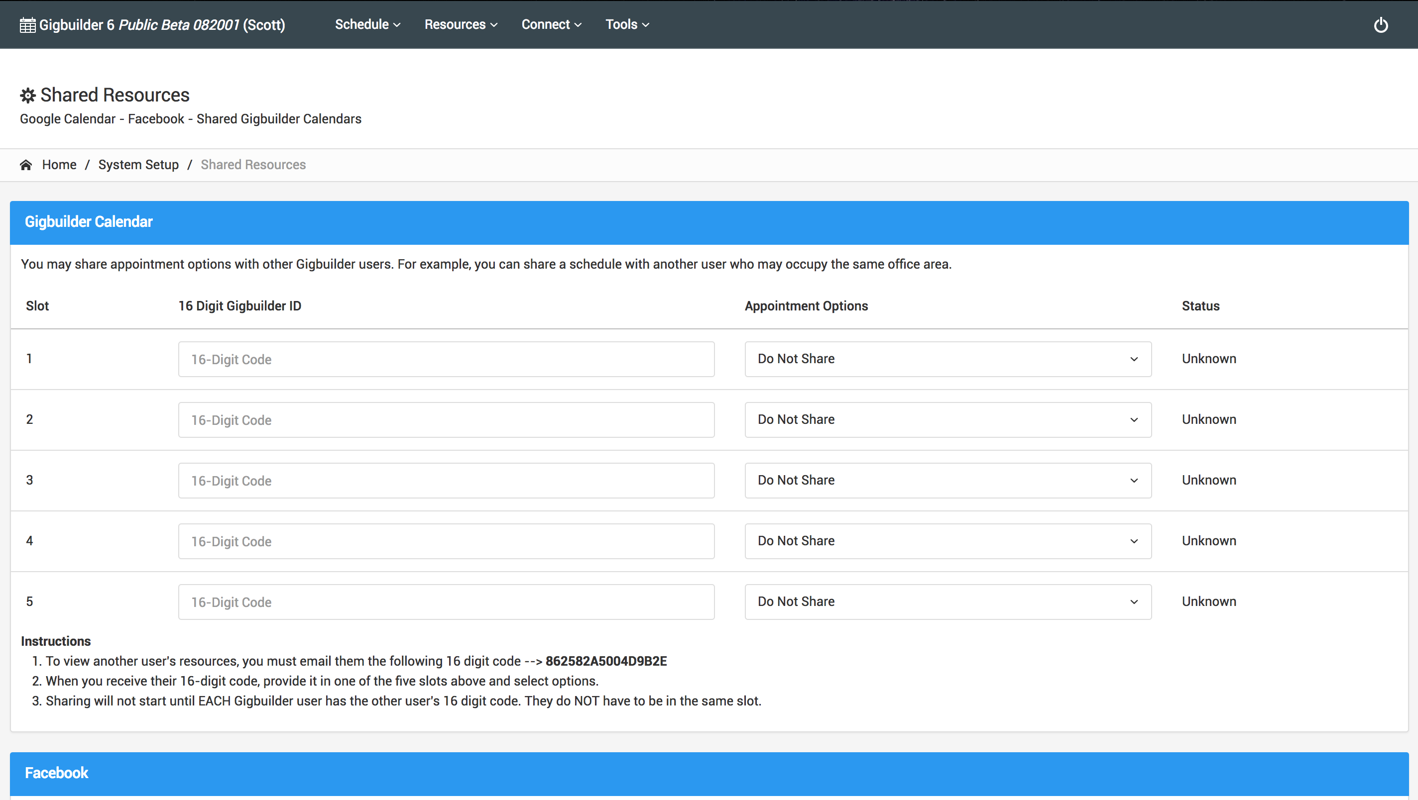Click slot 5 16-Digit Code field
The height and width of the screenshot is (800, 1418).
pyautogui.click(x=446, y=602)
